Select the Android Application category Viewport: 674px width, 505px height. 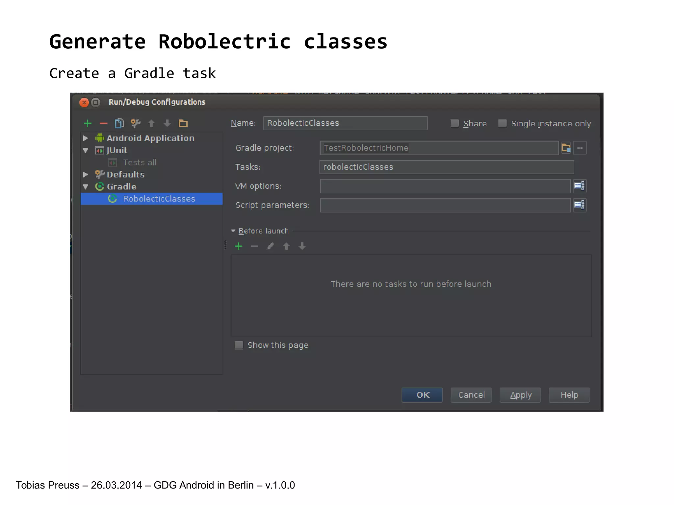pos(150,138)
